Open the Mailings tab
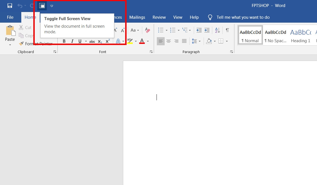 [137, 17]
